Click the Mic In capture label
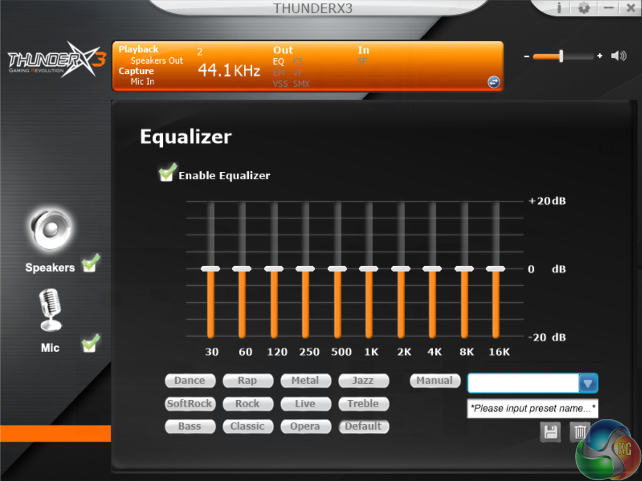The height and width of the screenshot is (481, 642). 142,81
